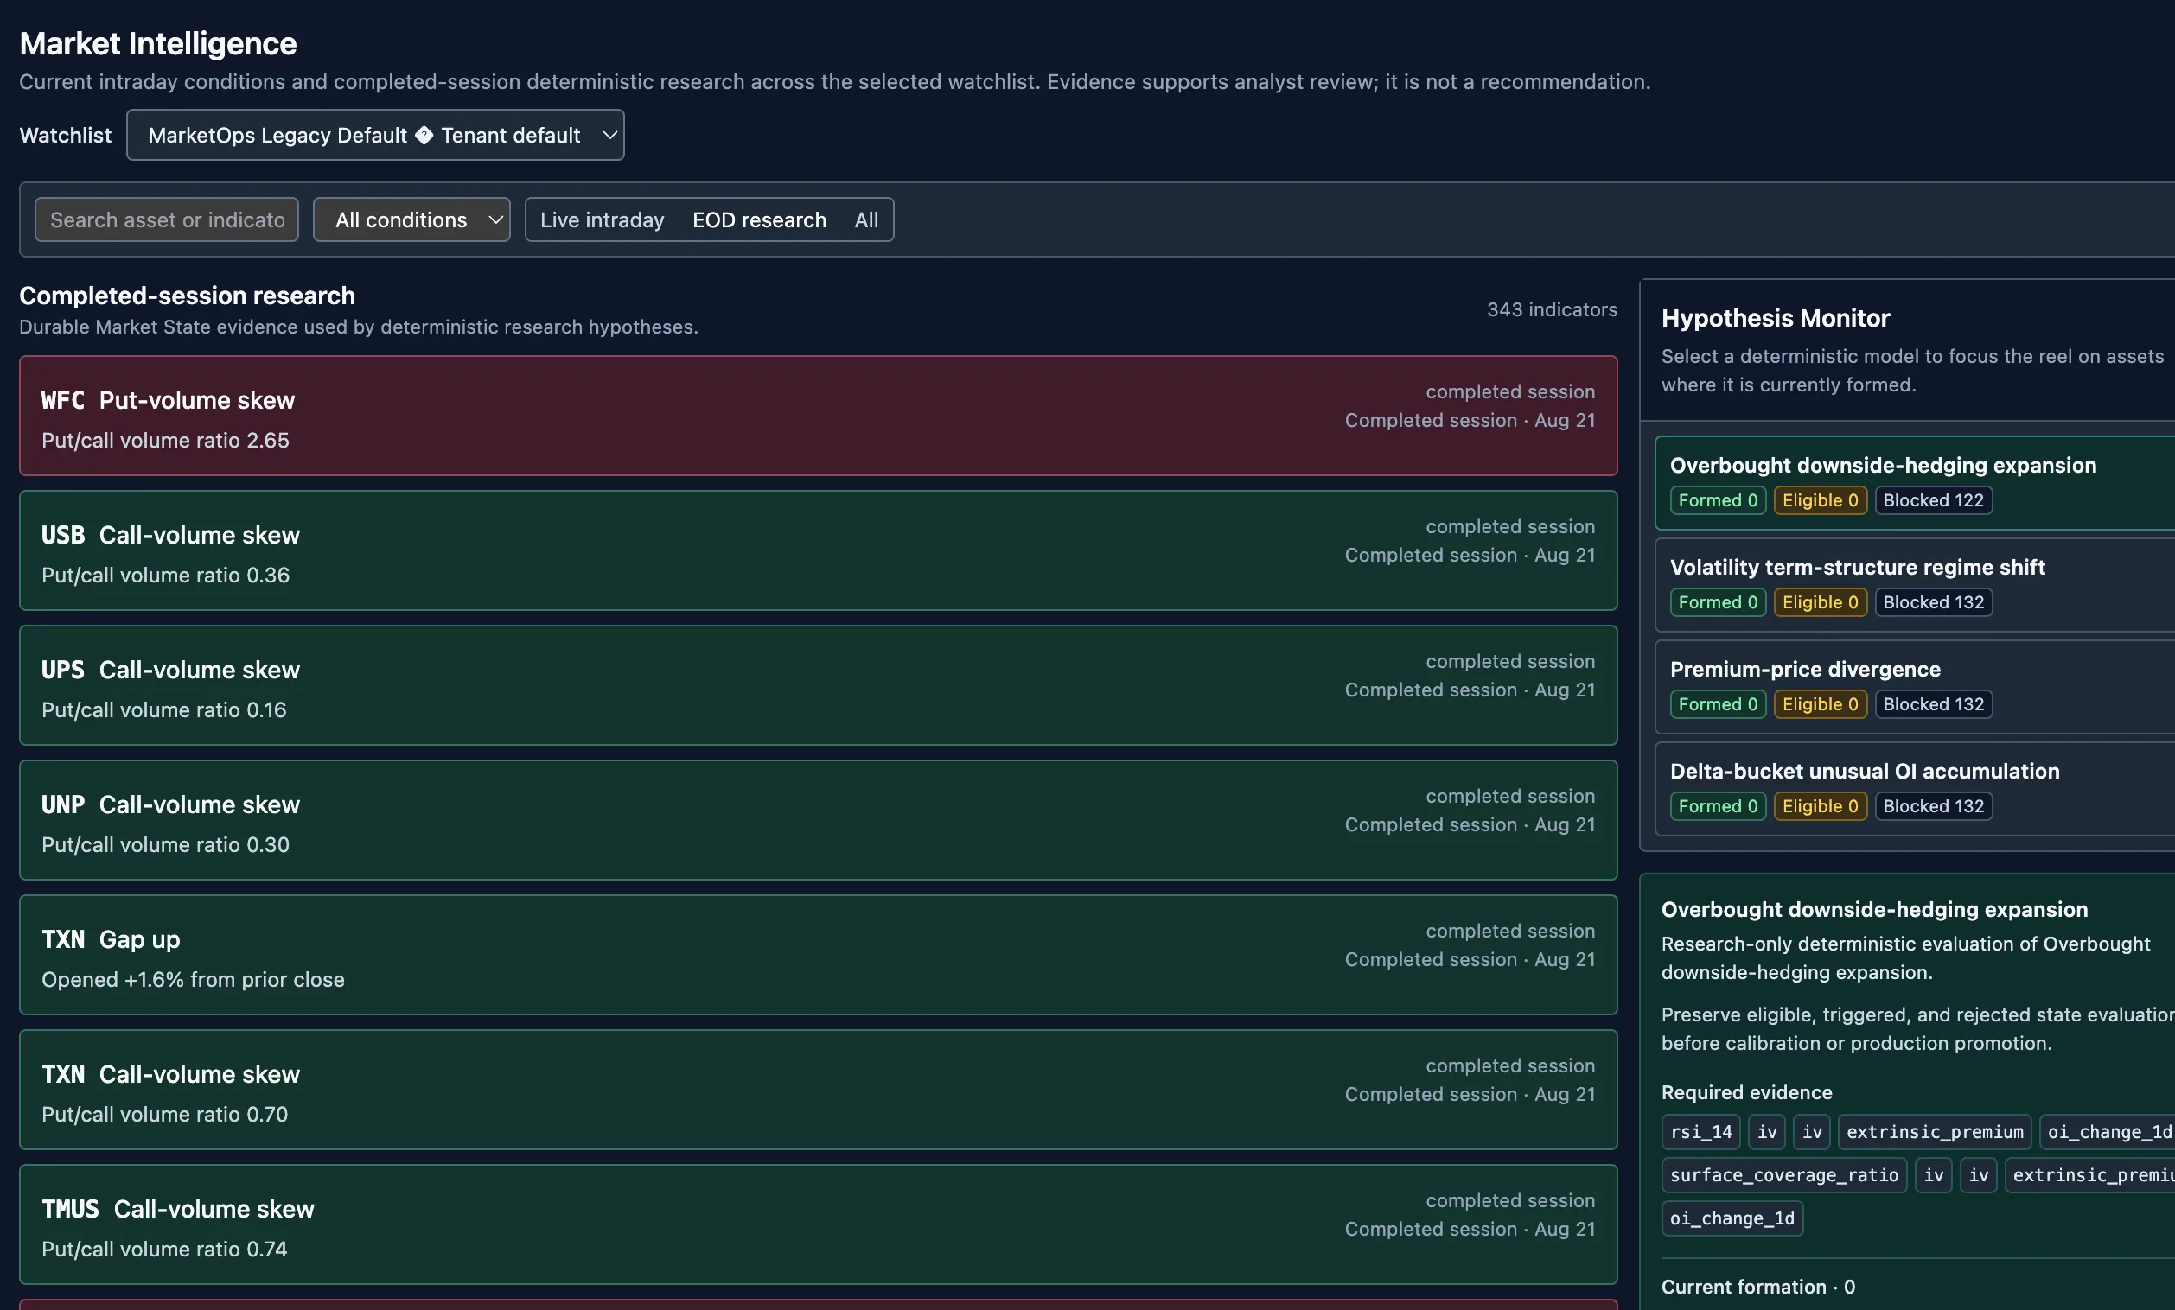Switch to the Live intraday view
The width and height of the screenshot is (2175, 1310).
click(602, 219)
